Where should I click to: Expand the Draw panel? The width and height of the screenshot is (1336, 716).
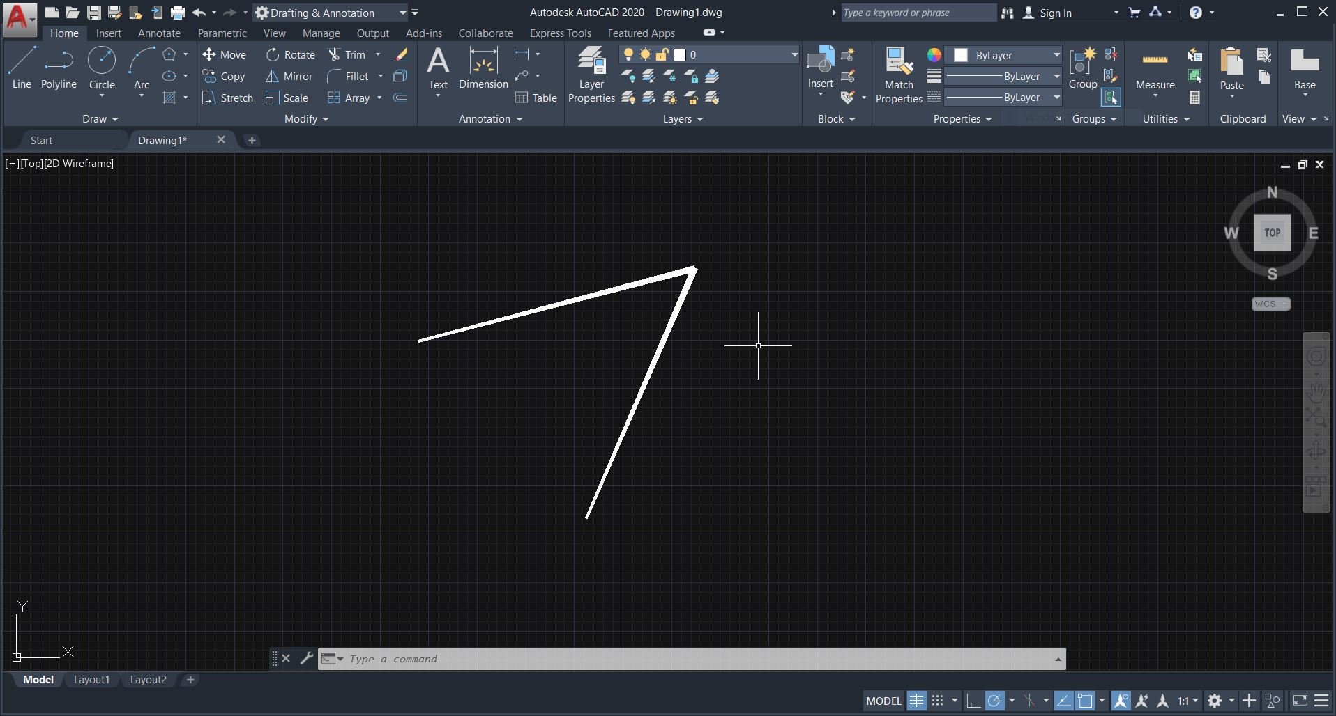[x=100, y=119]
